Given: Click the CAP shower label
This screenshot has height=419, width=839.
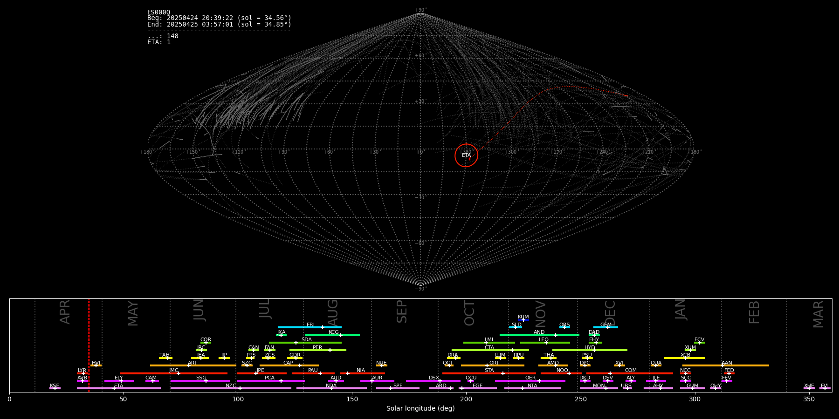Looking at the screenshot, I should click(289, 363).
